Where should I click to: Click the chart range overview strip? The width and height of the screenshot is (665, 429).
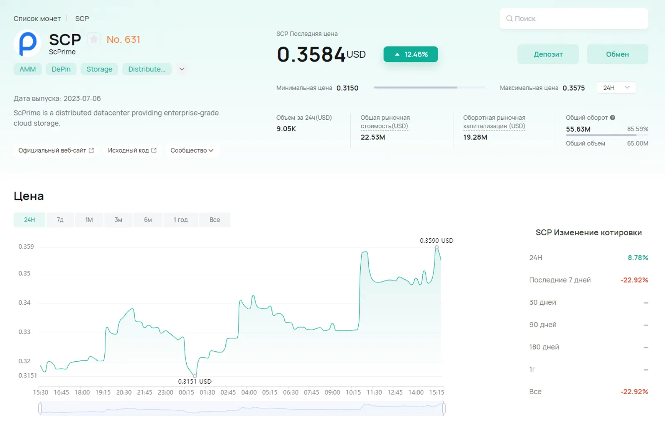[x=242, y=408]
